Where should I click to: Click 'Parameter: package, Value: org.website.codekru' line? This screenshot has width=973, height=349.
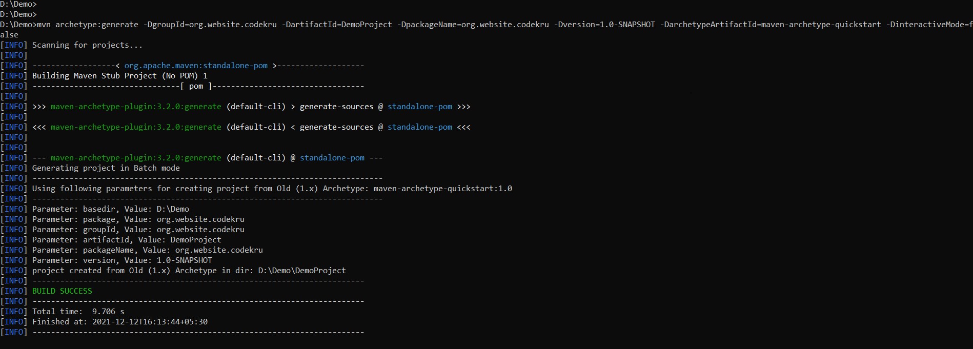pyautogui.click(x=138, y=219)
